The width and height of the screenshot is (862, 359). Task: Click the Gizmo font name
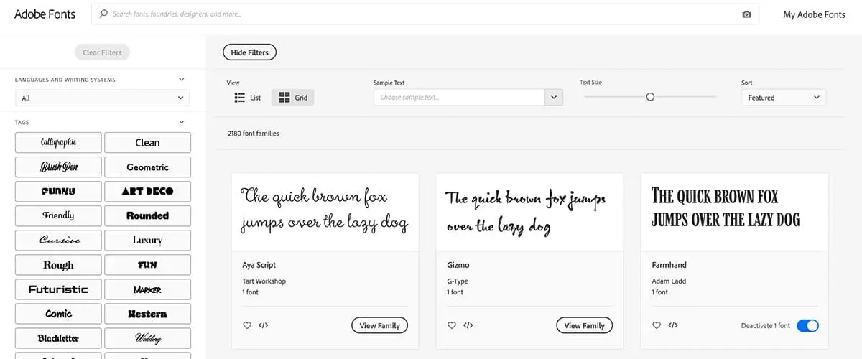coord(458,265)
